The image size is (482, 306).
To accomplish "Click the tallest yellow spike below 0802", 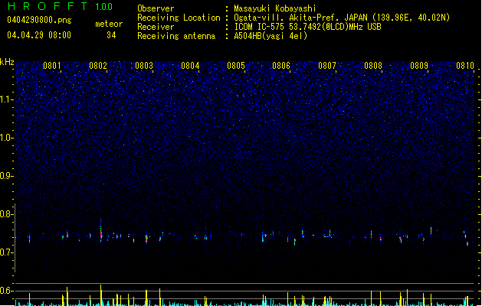I will (101, 295).
